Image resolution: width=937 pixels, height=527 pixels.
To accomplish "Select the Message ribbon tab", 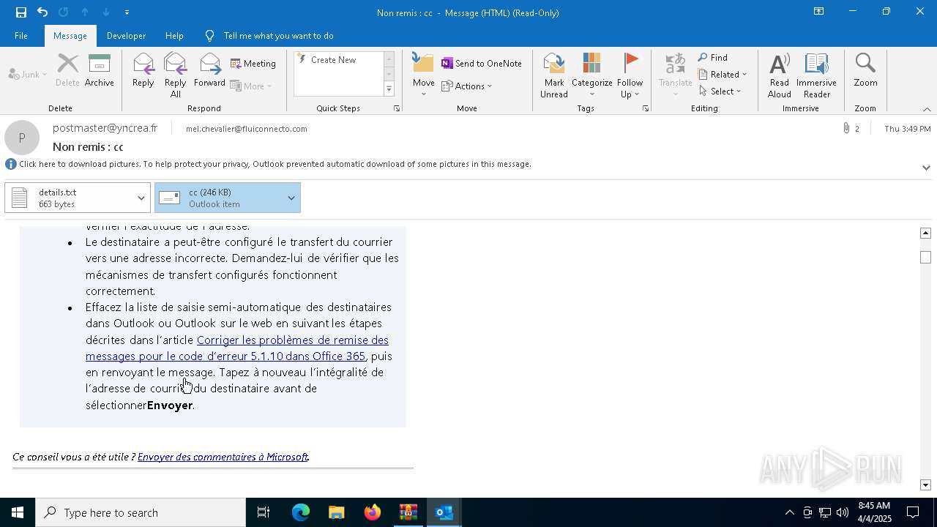I will pos(70,36).
